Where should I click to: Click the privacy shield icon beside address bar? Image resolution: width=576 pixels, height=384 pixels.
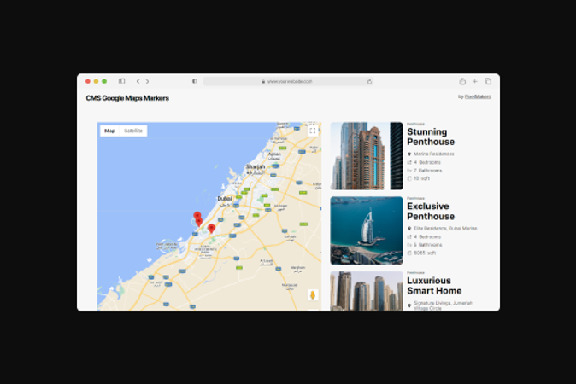[194, 81]
